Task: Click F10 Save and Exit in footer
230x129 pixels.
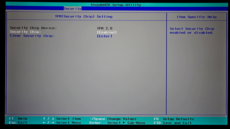Action: pyautogui.click(x=172, y=123)
